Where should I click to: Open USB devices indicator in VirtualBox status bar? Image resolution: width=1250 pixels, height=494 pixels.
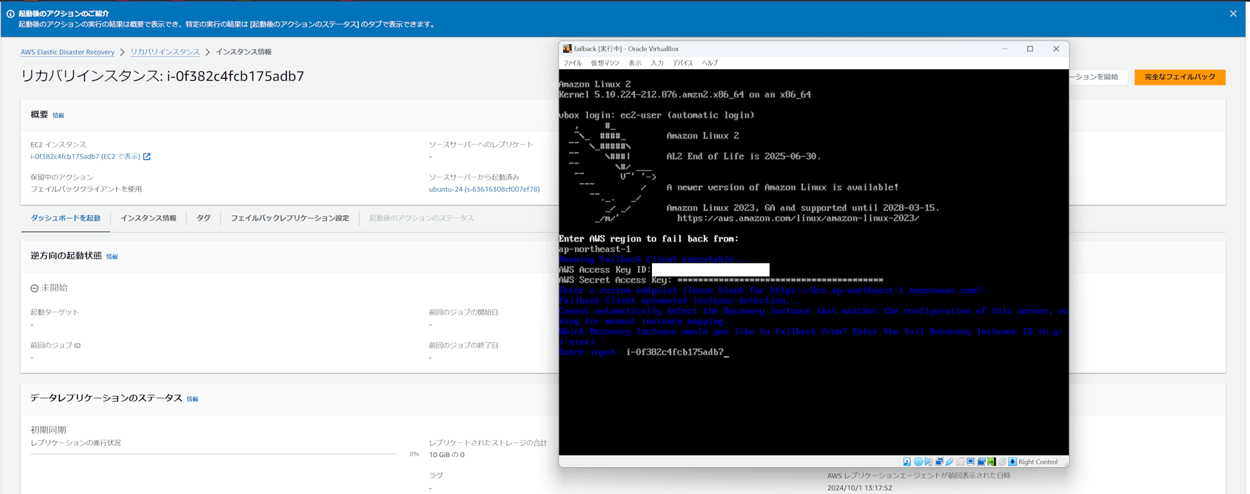coord(949,462)
